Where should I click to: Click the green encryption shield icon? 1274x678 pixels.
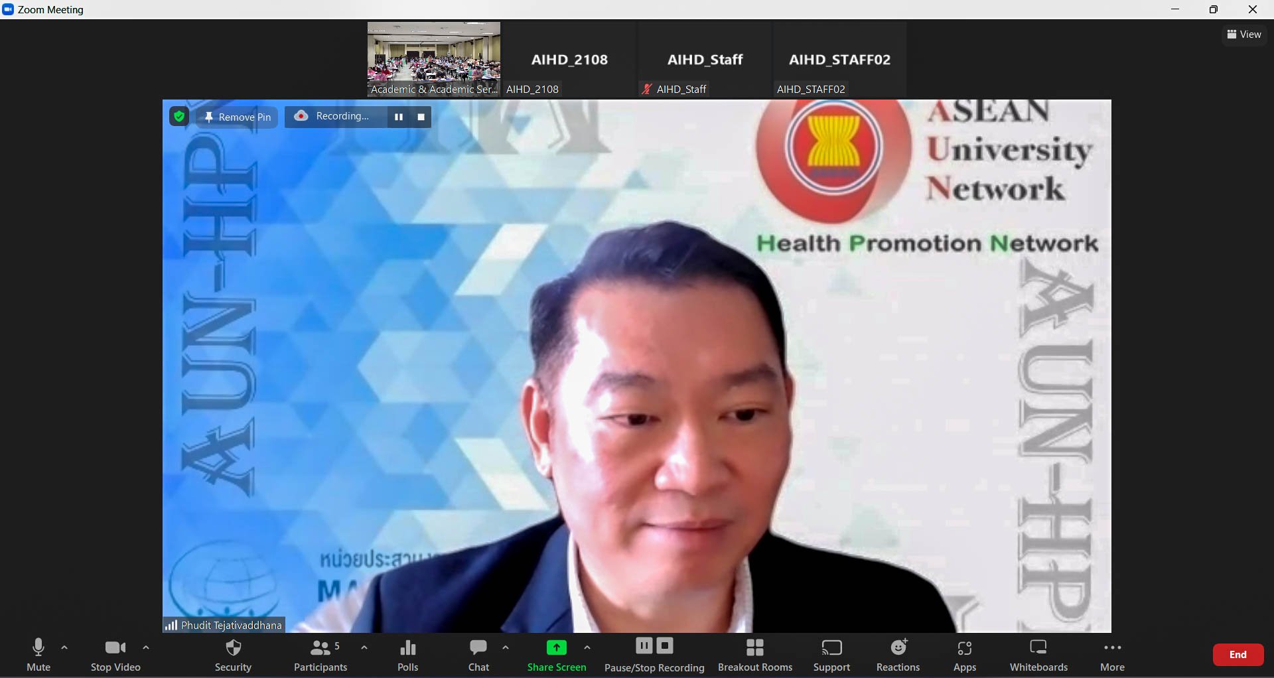click(178, 117)
